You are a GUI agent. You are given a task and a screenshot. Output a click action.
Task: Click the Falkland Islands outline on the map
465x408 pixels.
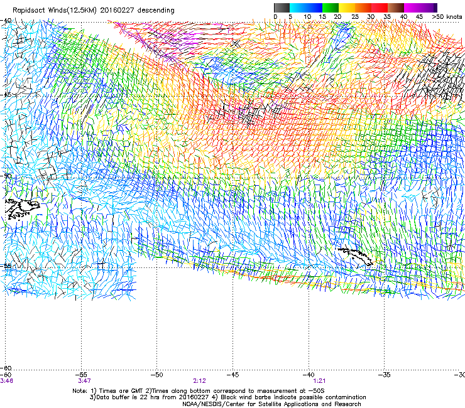click(x=22, y=210)
